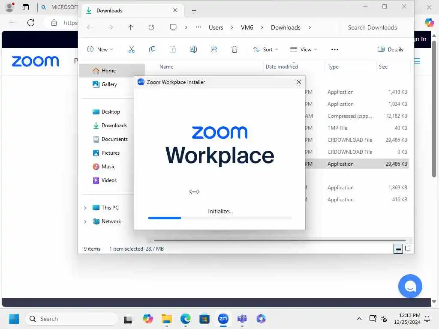
Task: Show hidden system tray icons
Action: [359, 319]
